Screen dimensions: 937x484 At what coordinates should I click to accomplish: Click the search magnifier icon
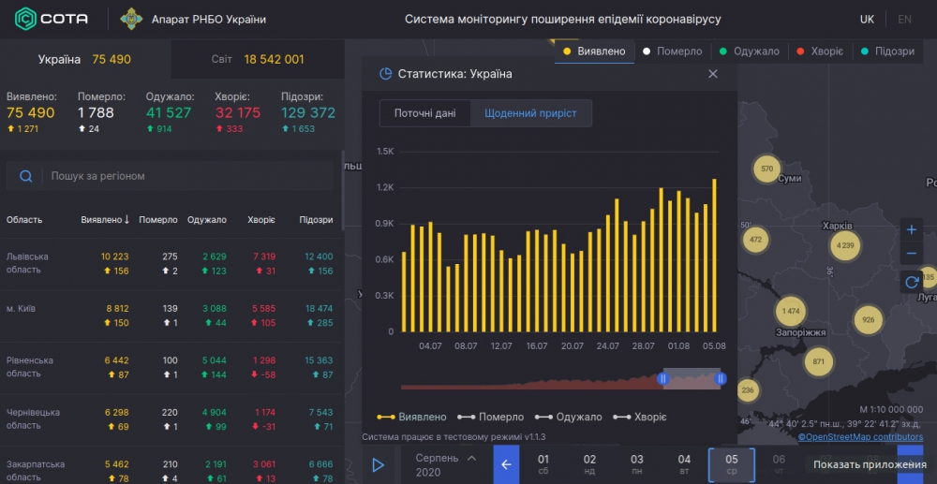(26, 176)
